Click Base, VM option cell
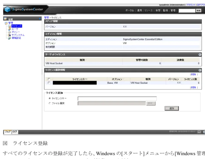This screenshot has width=205, height=159. (x=113, y=83)
